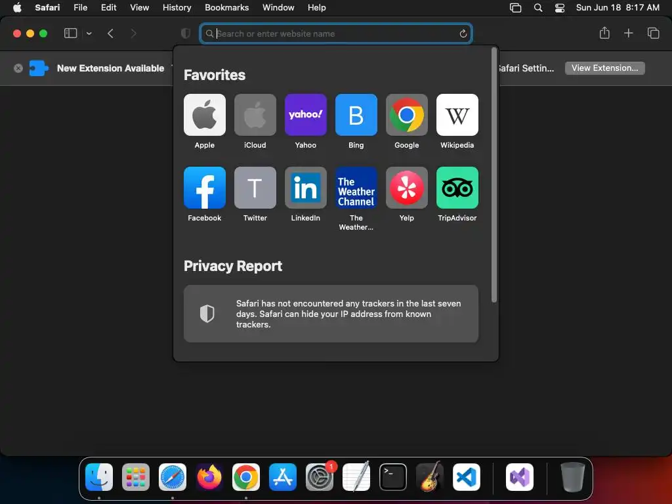Viewport: 672px width, 504px height.
Task: Open The Weather Channel favorite tile
Action: tap(356, 188)
